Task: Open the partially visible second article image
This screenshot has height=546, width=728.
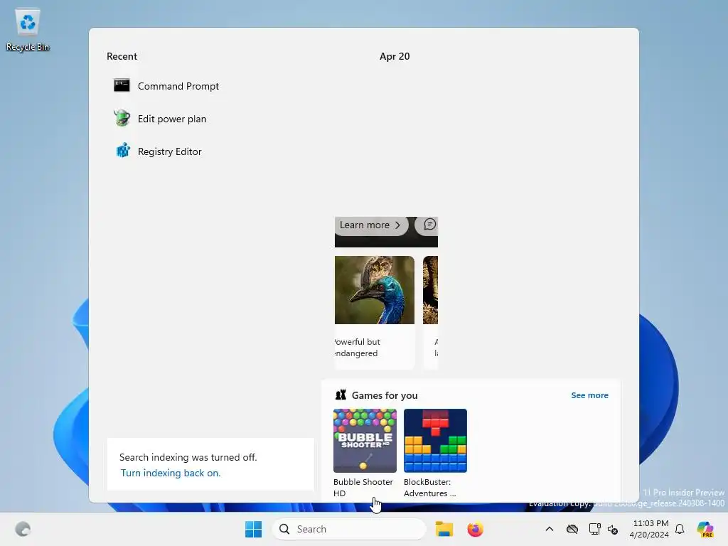Action: point(430,290)
